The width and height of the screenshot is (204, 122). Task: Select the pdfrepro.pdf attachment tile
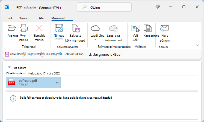pyautogui.click(x=33, y=83)
